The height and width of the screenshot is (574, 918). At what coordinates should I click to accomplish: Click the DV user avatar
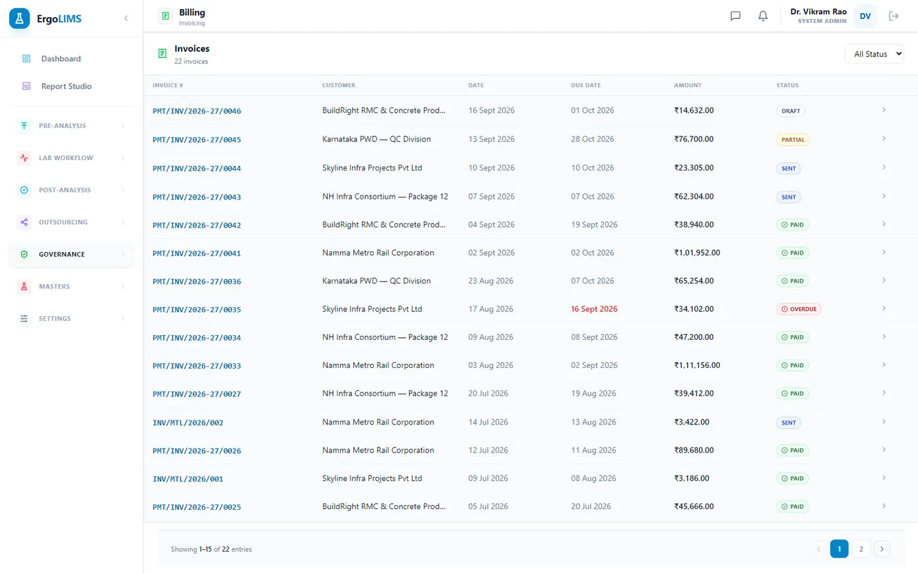coord(866,16)
